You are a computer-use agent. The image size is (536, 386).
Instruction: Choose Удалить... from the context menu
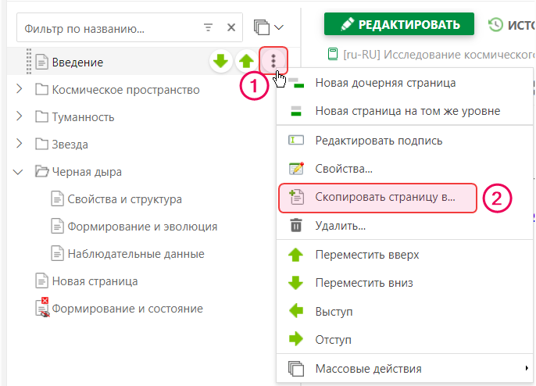[x=340, y=226]
